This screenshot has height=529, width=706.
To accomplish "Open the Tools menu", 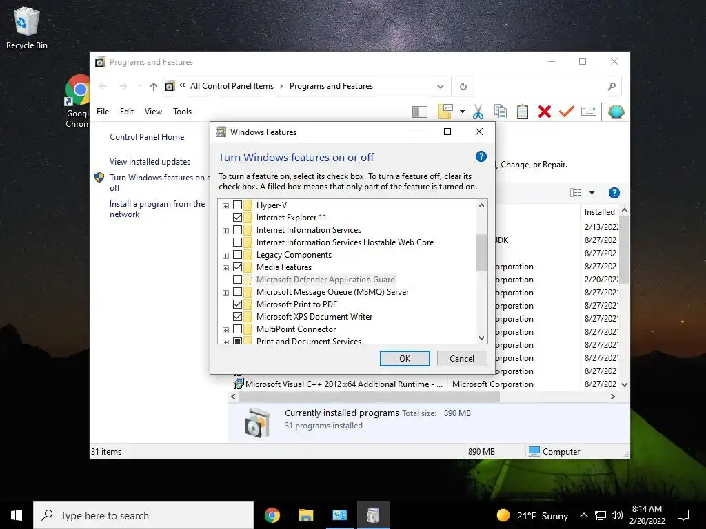I will (182, 111).
